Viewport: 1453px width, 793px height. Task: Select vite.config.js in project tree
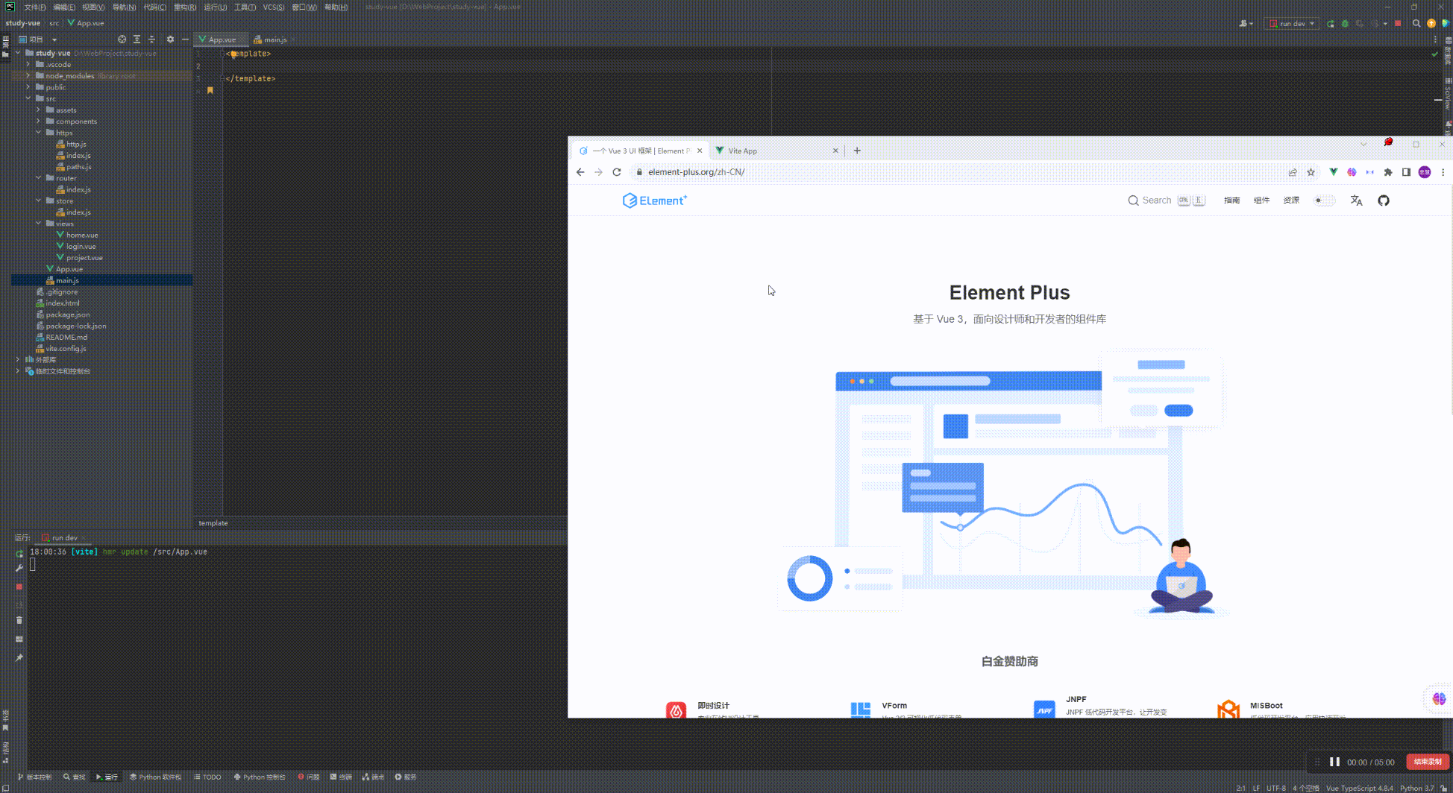point(66,348)
